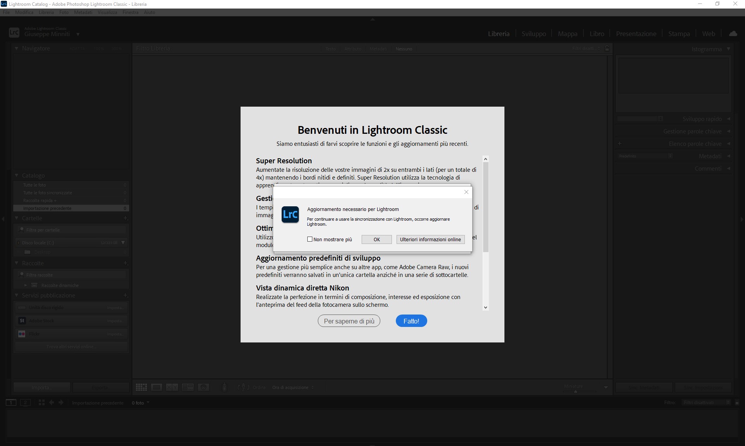Expand Disco locale (C:) volume dropdown
Screen dimensions: 745x446
click(x=123, y=243)
